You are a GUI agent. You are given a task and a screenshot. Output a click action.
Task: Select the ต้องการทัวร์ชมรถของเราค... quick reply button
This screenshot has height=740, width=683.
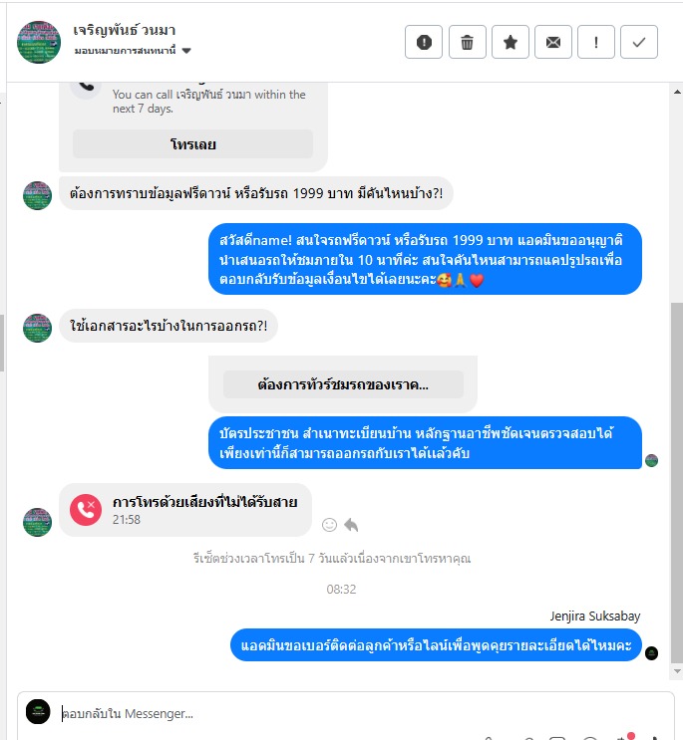tap(343, 384)
